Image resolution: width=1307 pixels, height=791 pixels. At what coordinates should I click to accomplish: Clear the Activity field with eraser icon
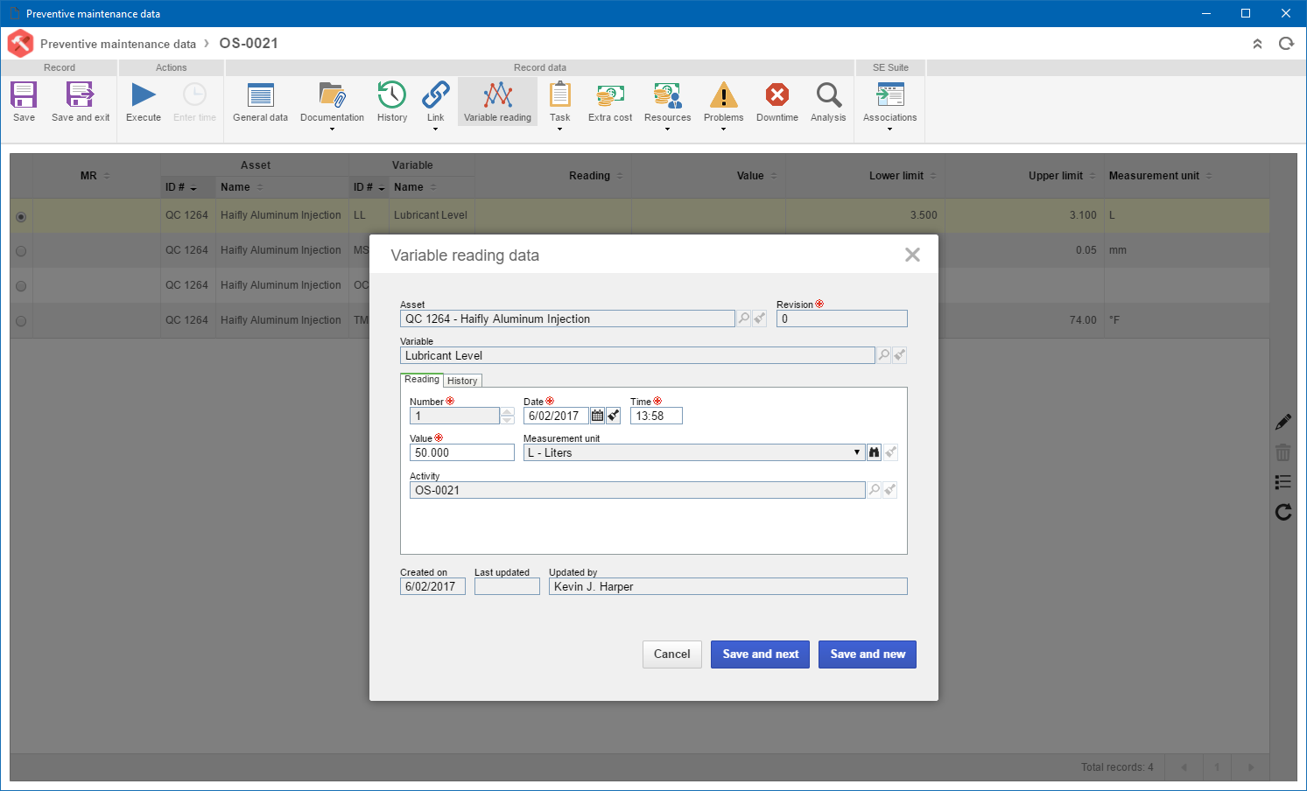pos(889,490)
